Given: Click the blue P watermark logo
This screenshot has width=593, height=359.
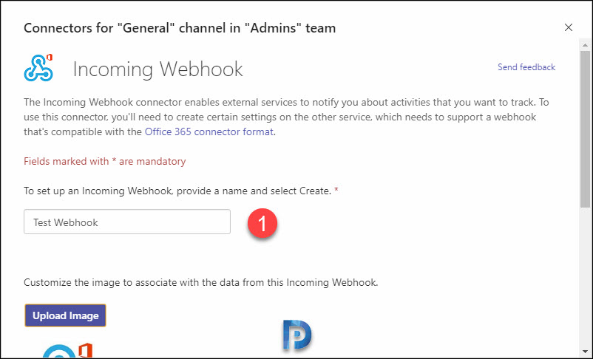Looking at the screenshot, I should pyautogui.click(x=297, y=335).
